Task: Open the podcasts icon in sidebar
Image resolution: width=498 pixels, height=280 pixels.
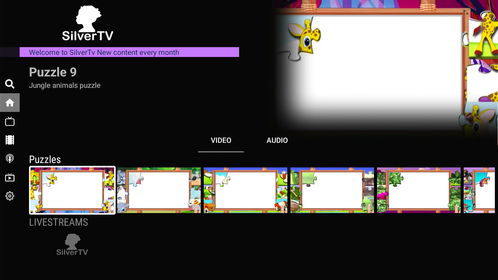Action: pos(10,158)
